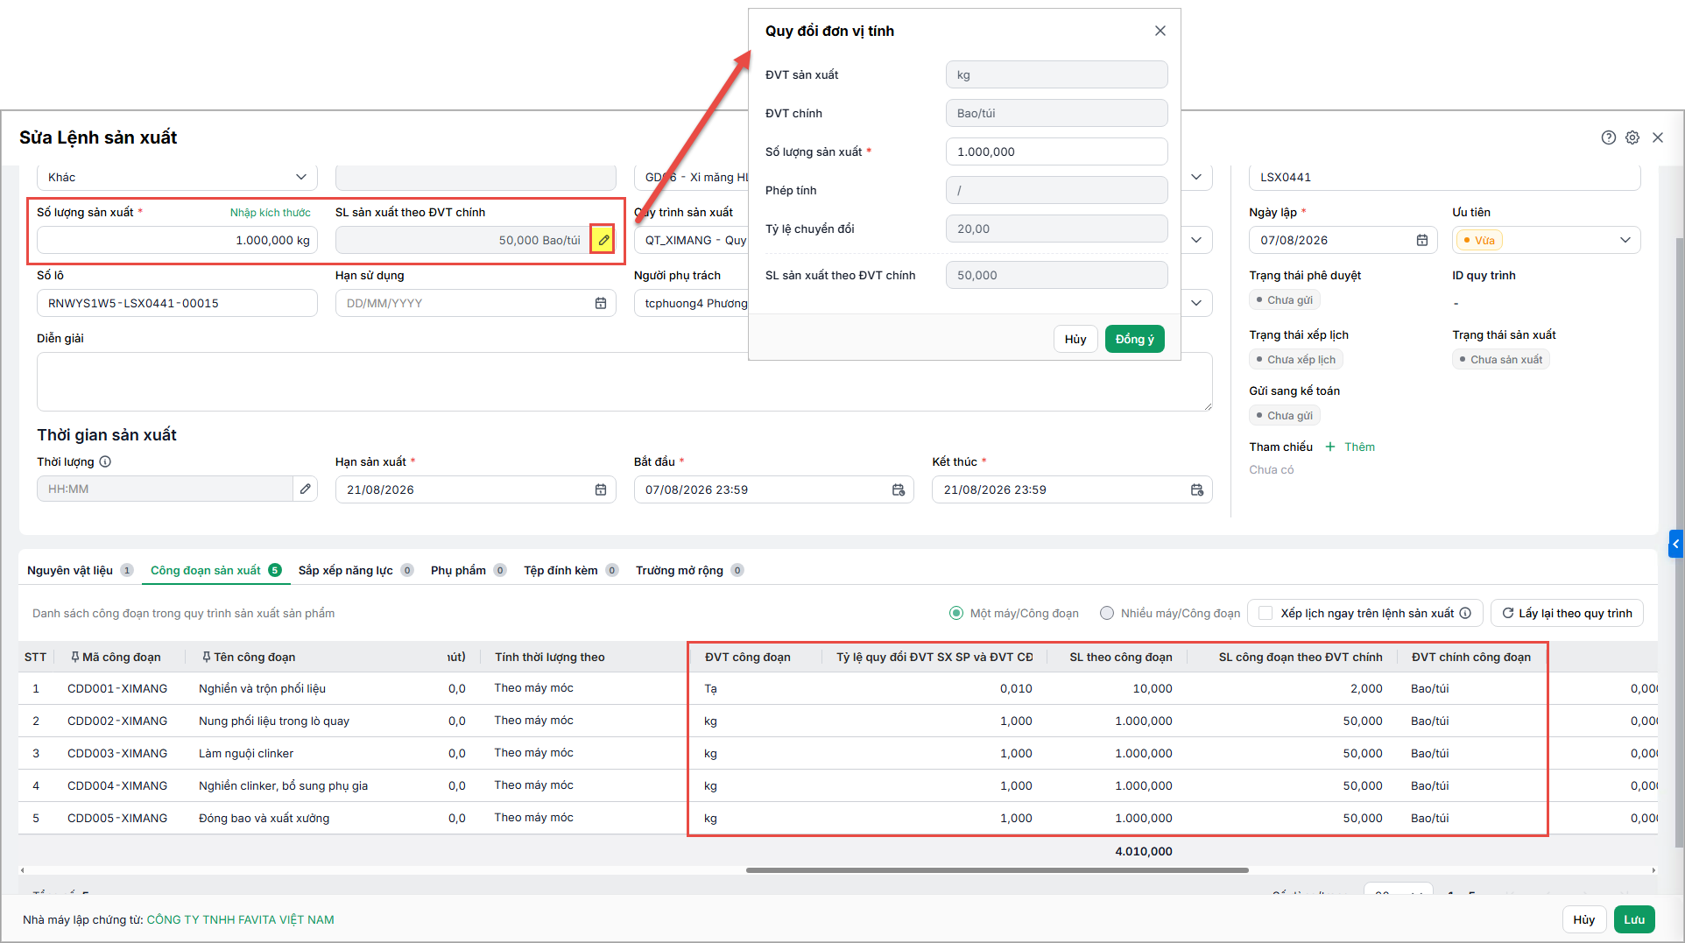The height and width of the screenshot is (943, 1685).
Task: Click Thời lượng HH:MM field
Action: click(x=165, y=489)
